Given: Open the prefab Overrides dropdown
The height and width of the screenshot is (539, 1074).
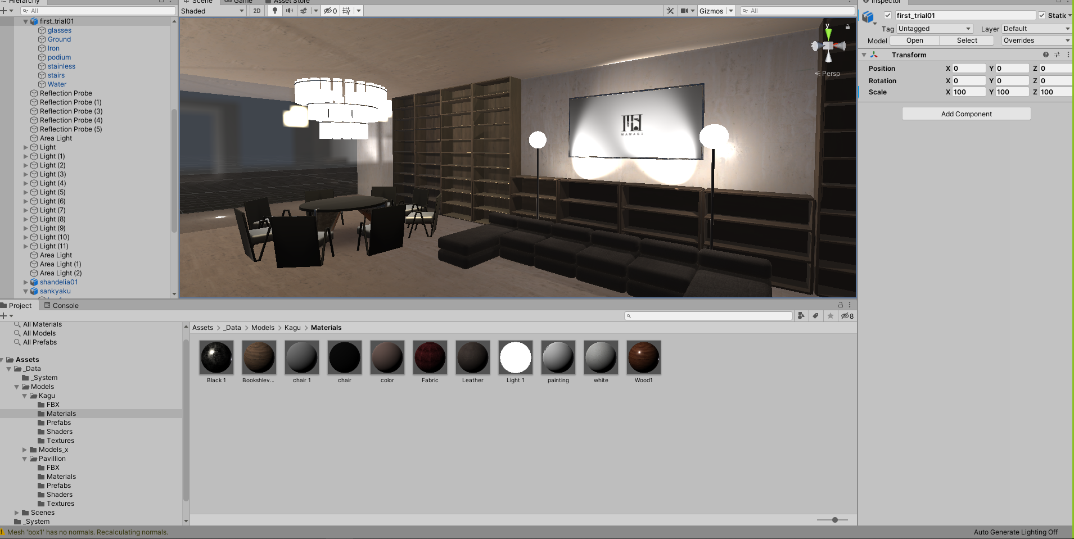Looking at the screenshot, I should click(x=1037, y=40).
